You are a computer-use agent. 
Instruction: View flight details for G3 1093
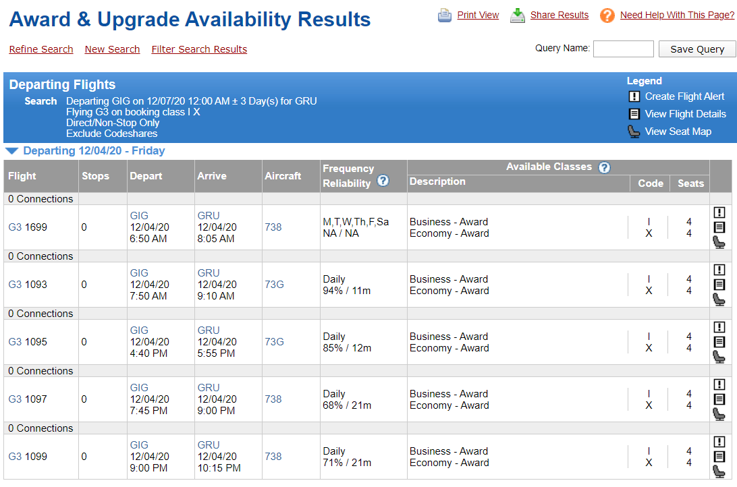click(719, 285)
